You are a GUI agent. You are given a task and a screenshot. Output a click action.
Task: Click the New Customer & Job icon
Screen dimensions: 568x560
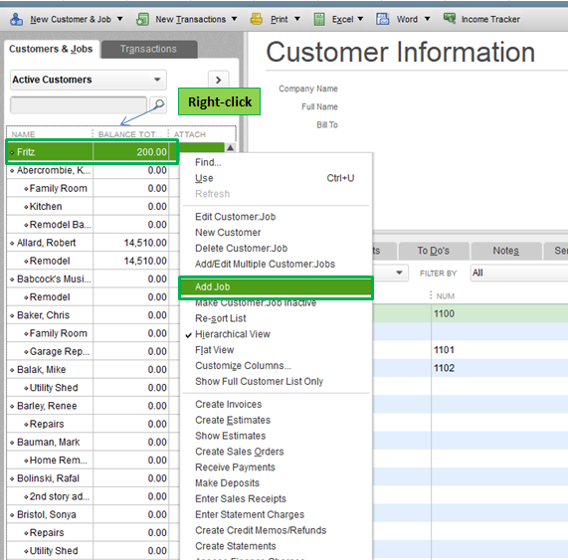coord(16,19)
